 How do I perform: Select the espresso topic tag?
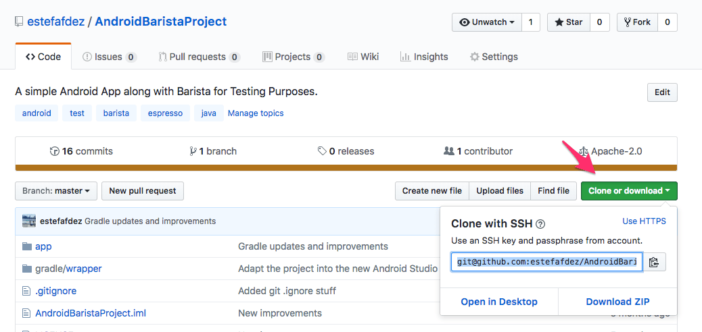(165, 113)
